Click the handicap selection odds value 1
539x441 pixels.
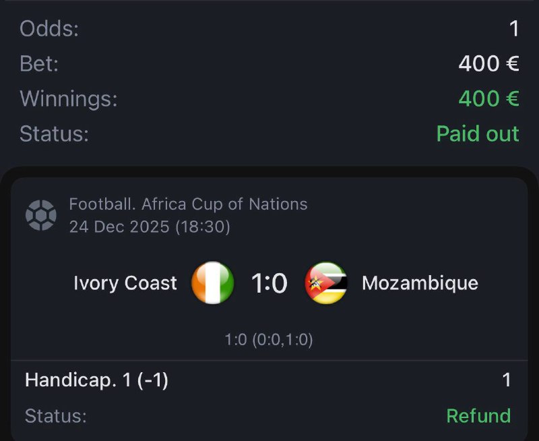pos(507,380)
